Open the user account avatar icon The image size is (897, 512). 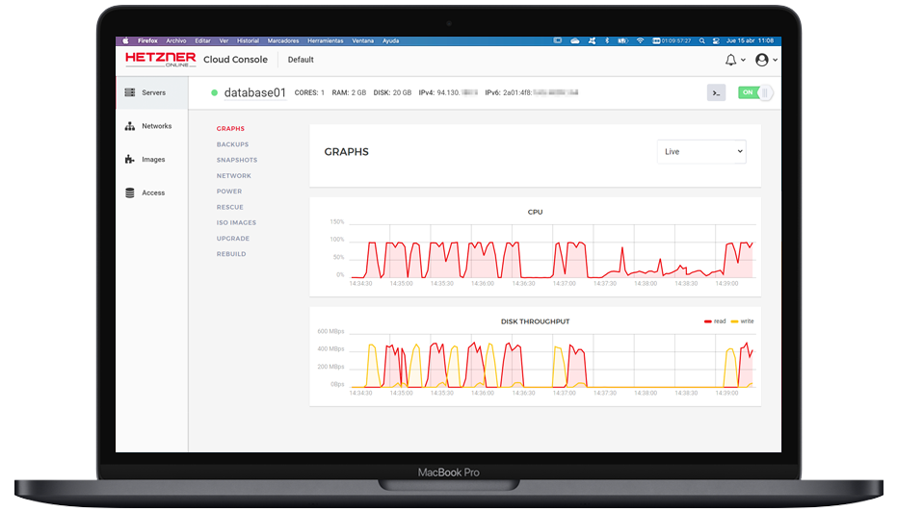click(761, 60)
